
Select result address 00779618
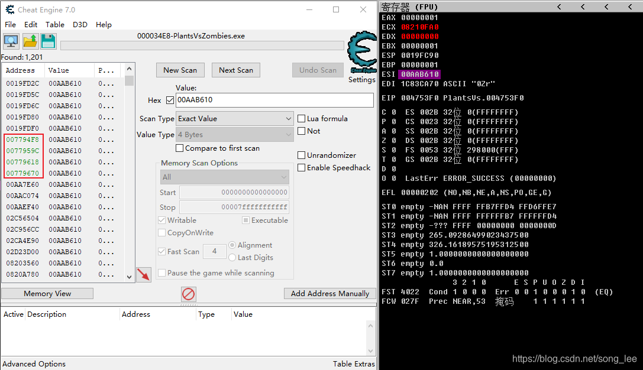pos(22,162)
